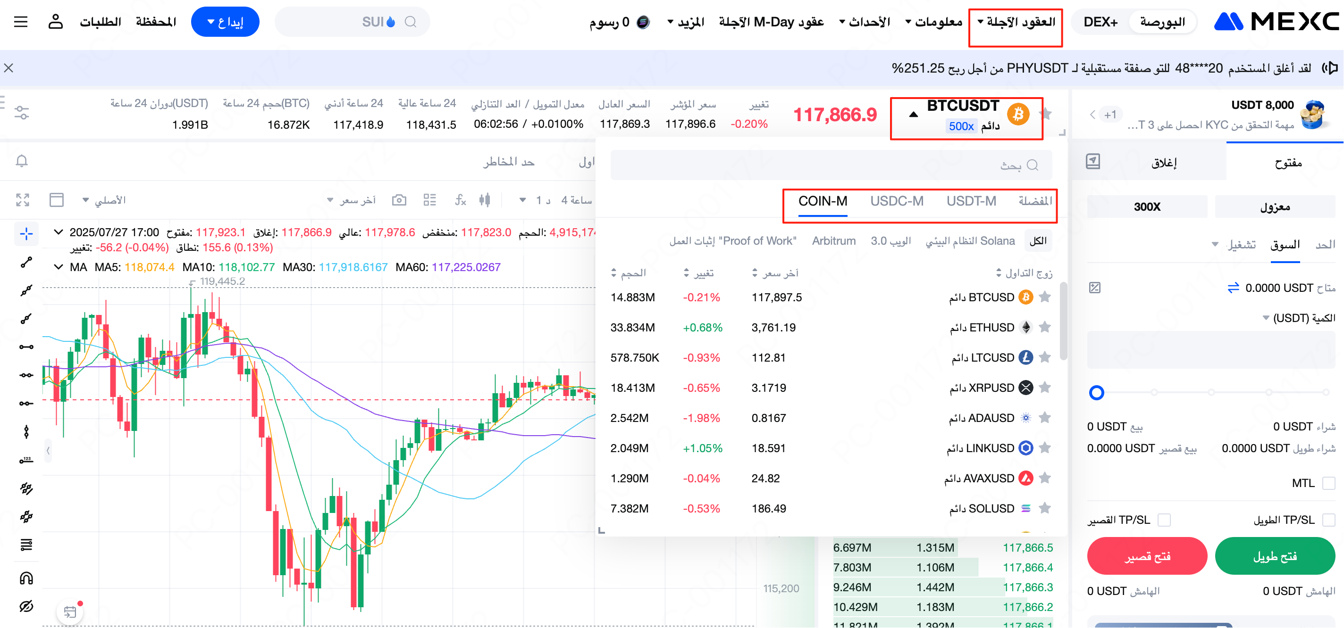Click فتح قصير open short button
Image resolution: width=1344 pixels, height=628 pixels.
point(1147,557)
